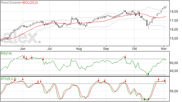Select the Nov month label
This screenshot has height=102, width=182.
164,48
